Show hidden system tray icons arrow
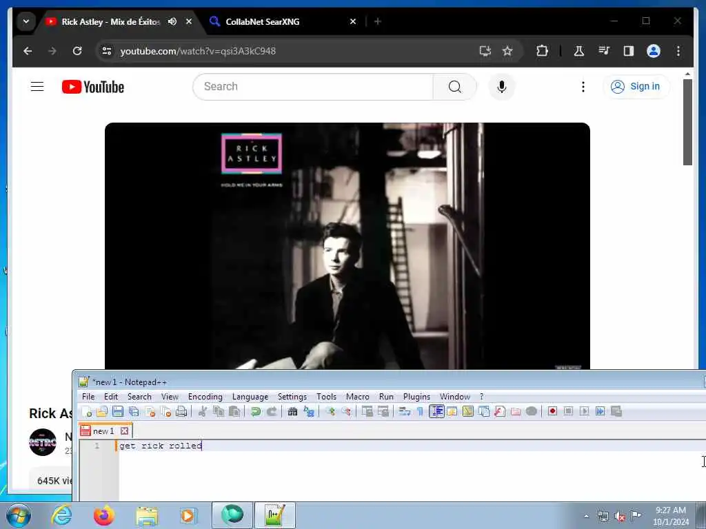This screenshot has width=706, height=529. pos(586,516)
